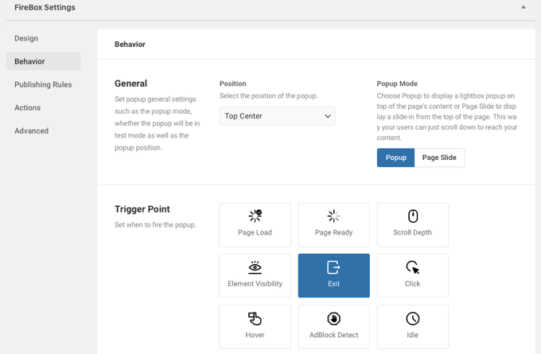Select the Scroll Depth mouse icon

[x=413, y=216]
